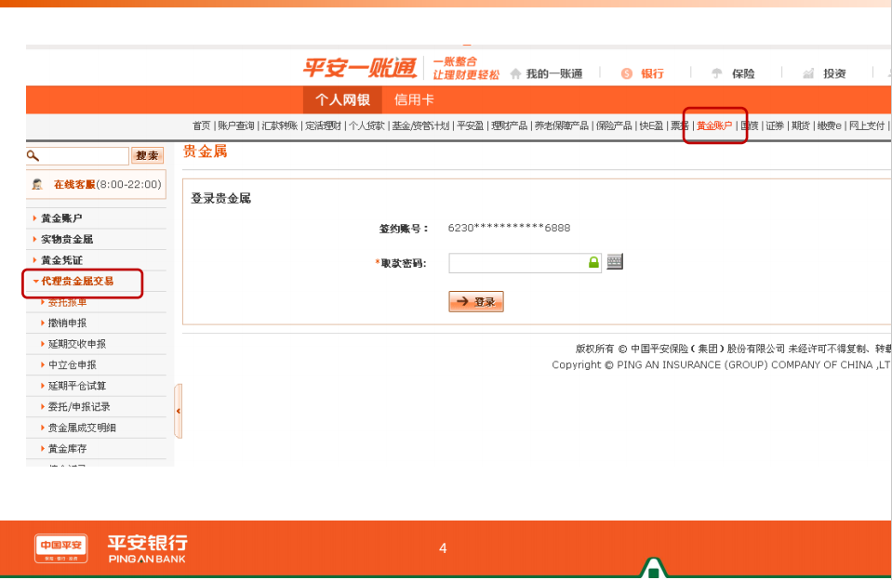Open the 保险 link in the header

coord(743,73)
